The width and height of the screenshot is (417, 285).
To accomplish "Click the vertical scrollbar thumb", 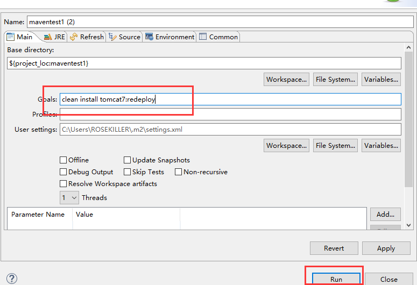I will [x=409, y=119].
